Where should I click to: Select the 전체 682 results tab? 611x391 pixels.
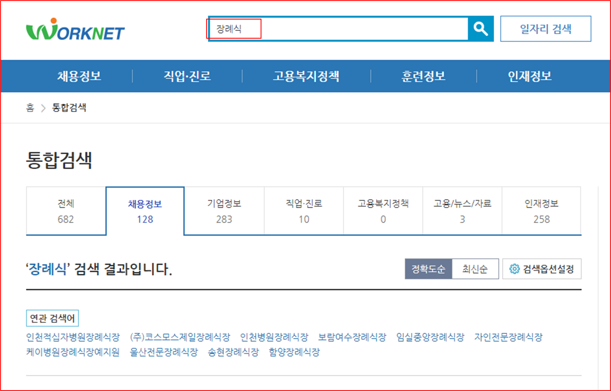[66, 211]
